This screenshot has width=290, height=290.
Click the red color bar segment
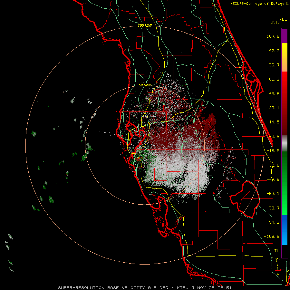[x=285, y=103]
